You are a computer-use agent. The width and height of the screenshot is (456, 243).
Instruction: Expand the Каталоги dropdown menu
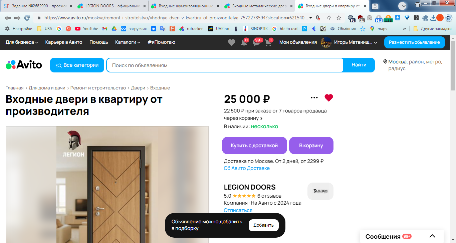[128, 42]
